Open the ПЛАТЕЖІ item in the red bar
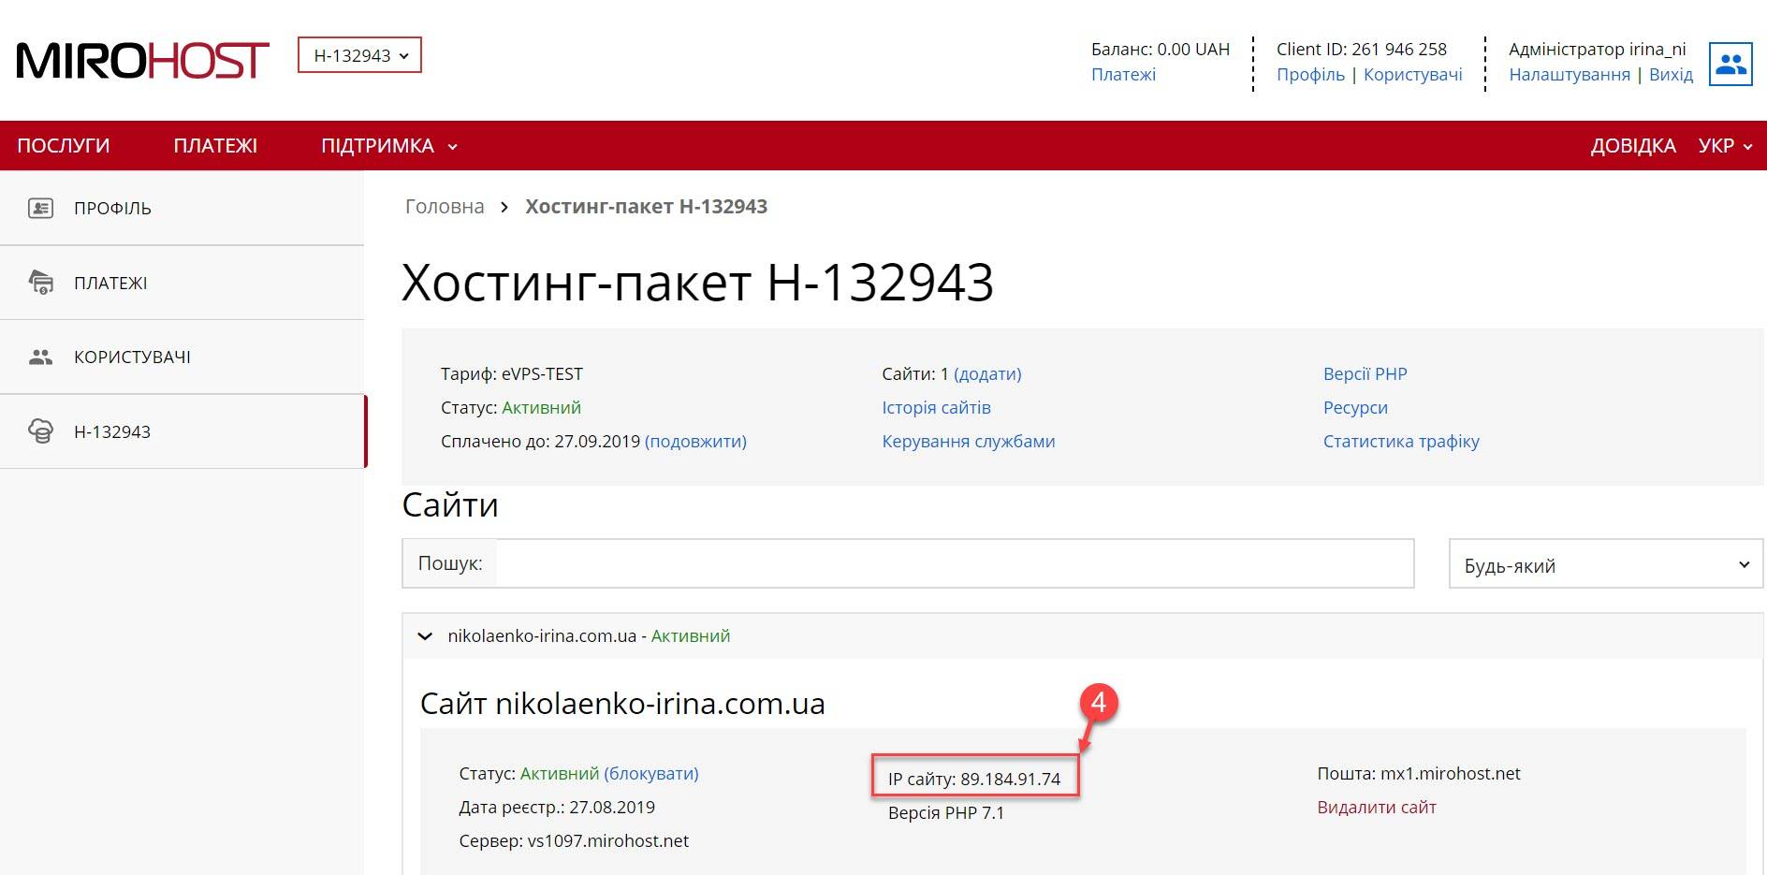 click(x=215, y=146)
